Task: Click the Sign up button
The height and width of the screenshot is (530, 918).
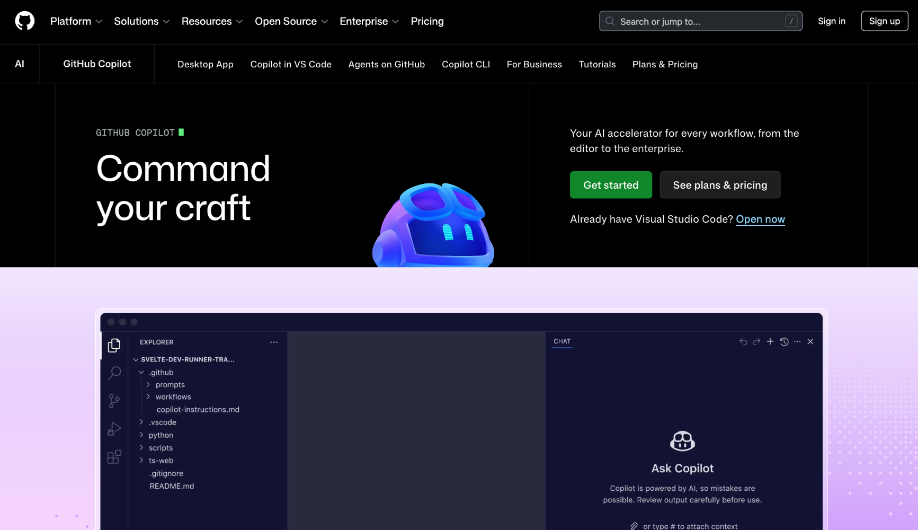Action: tap(884, 21)
